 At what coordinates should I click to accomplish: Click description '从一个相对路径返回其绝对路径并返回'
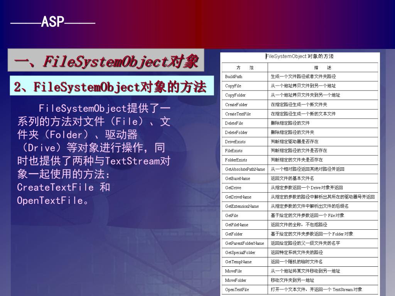(307, 169)
